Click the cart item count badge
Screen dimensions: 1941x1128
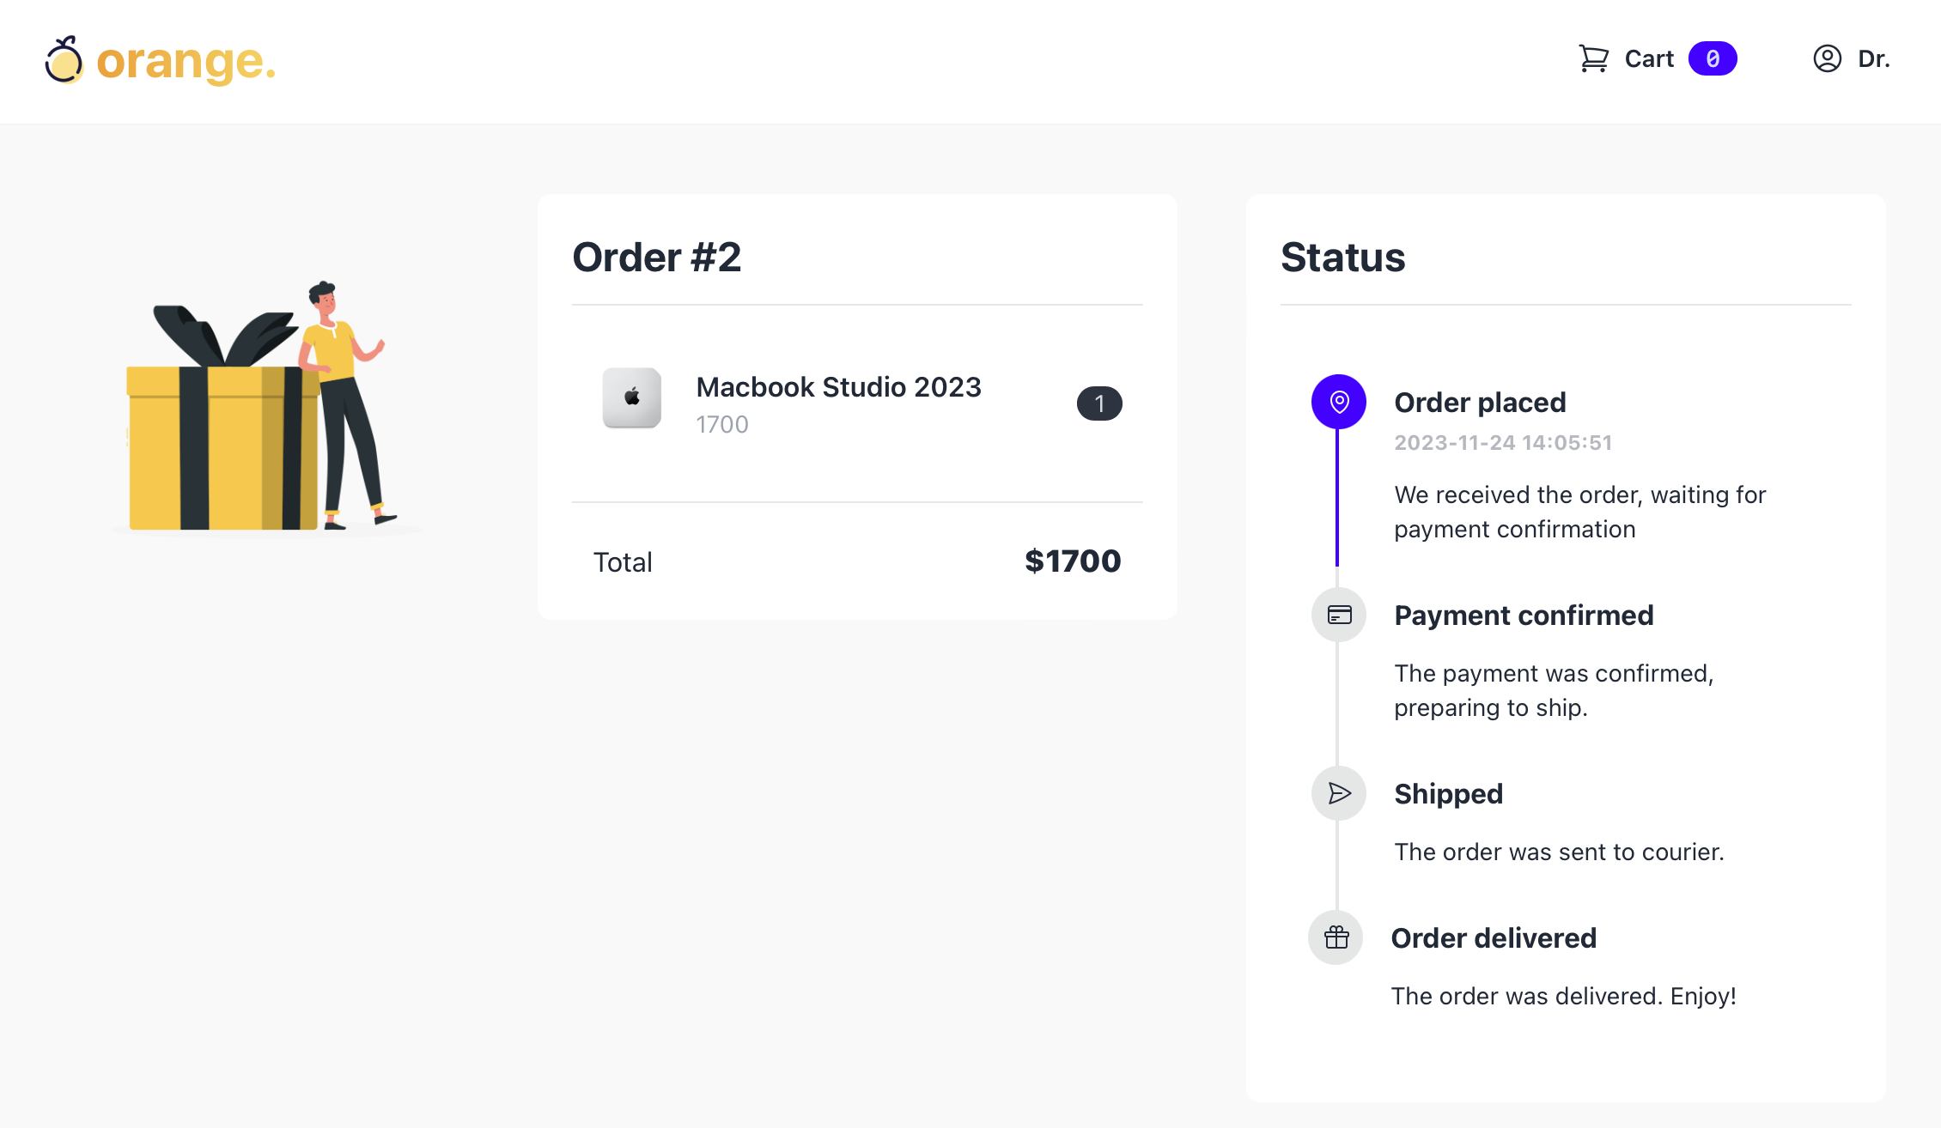coord(1713,58)
